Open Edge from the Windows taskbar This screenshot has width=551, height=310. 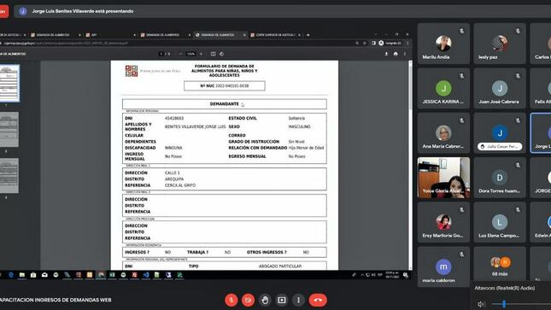coord(11,275)
